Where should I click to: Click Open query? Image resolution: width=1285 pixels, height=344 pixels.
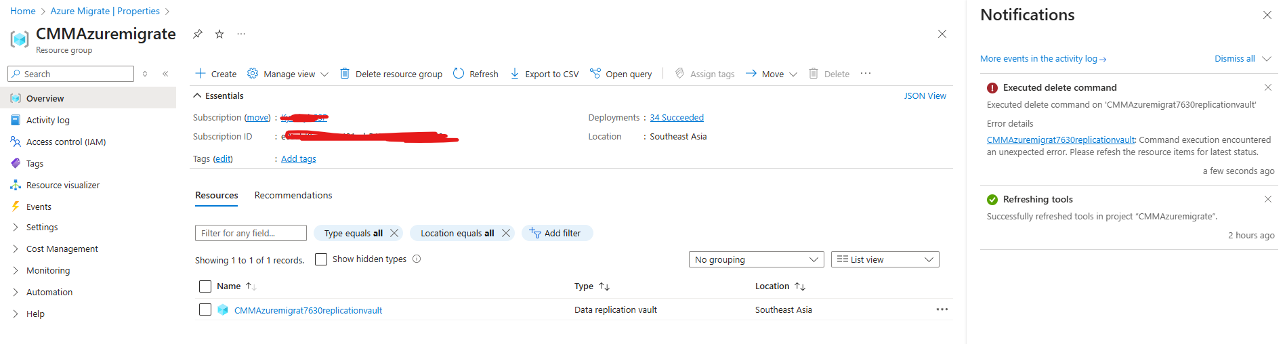point(621,74)
